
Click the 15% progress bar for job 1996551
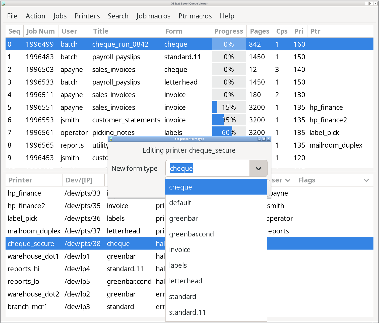pyautogui.click(x=229, y=107)
